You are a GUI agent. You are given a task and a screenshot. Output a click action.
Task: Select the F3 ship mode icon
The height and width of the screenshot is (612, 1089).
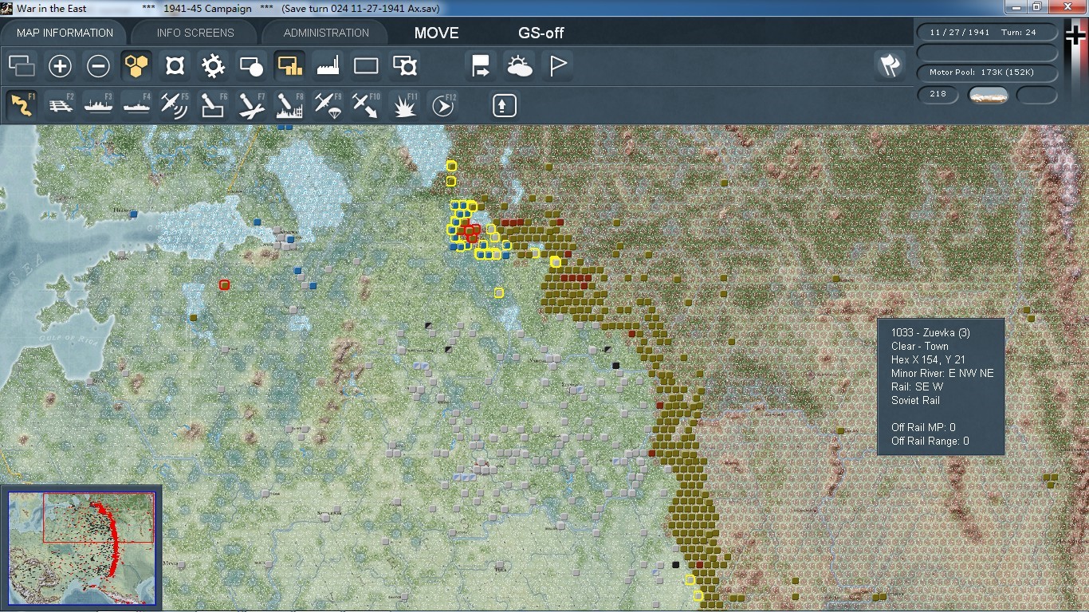pos(98,105)
